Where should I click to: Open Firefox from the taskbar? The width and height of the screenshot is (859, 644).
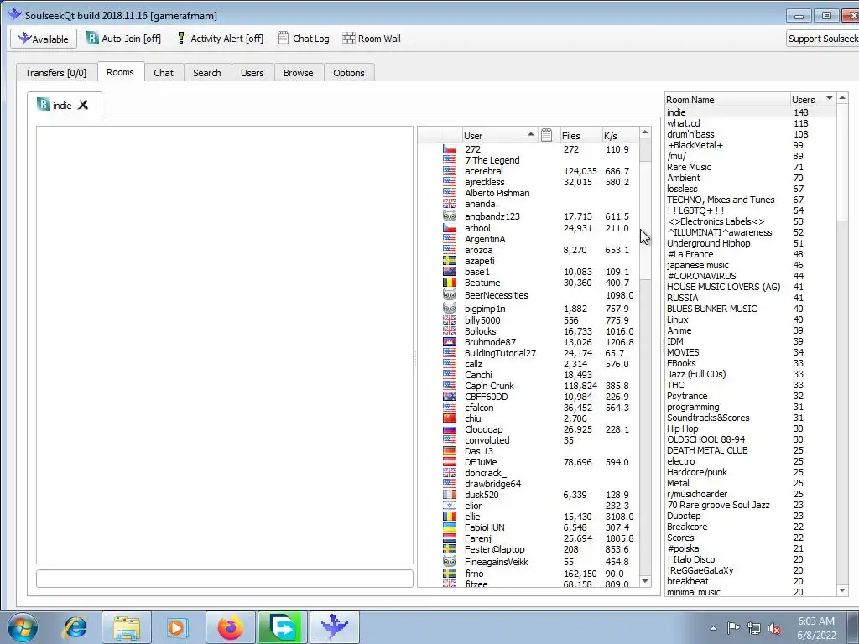[x=230, y=627]
